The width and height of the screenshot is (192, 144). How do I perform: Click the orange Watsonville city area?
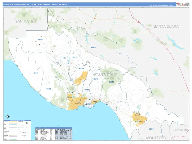pos(139,118)
